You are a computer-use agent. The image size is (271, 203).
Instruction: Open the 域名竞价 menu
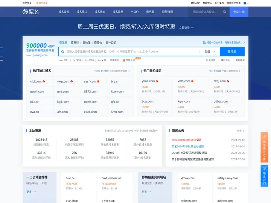click(x=100, y=12)
